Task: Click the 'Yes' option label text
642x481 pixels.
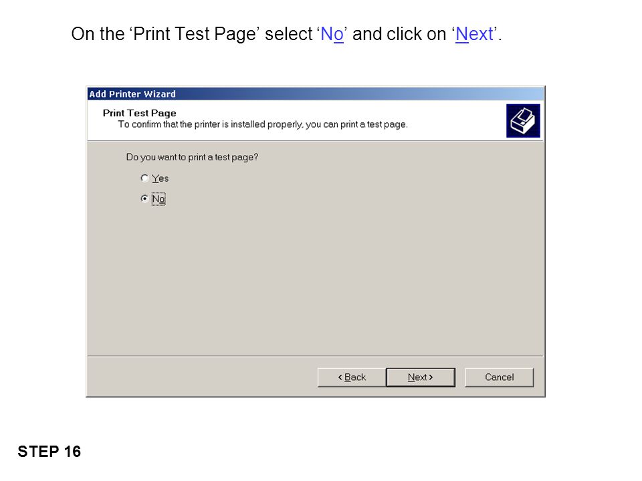Action: 160,178
